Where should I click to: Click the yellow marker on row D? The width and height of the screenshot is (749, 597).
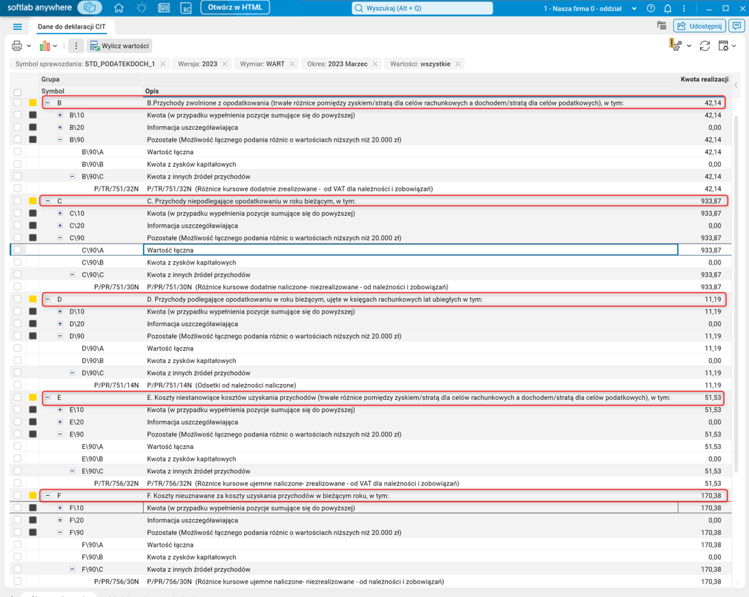point(33,300)
